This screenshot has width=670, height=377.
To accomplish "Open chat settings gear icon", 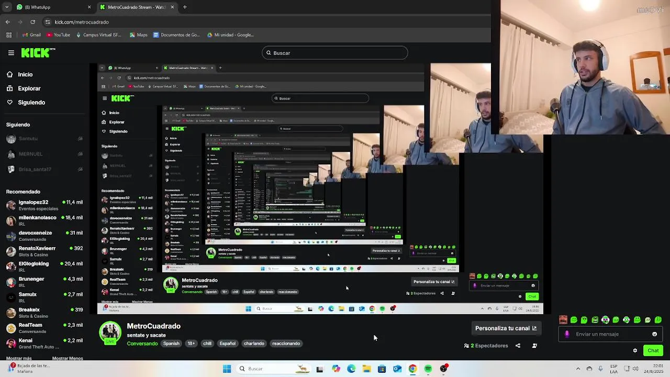I will [x=635, y=351].
